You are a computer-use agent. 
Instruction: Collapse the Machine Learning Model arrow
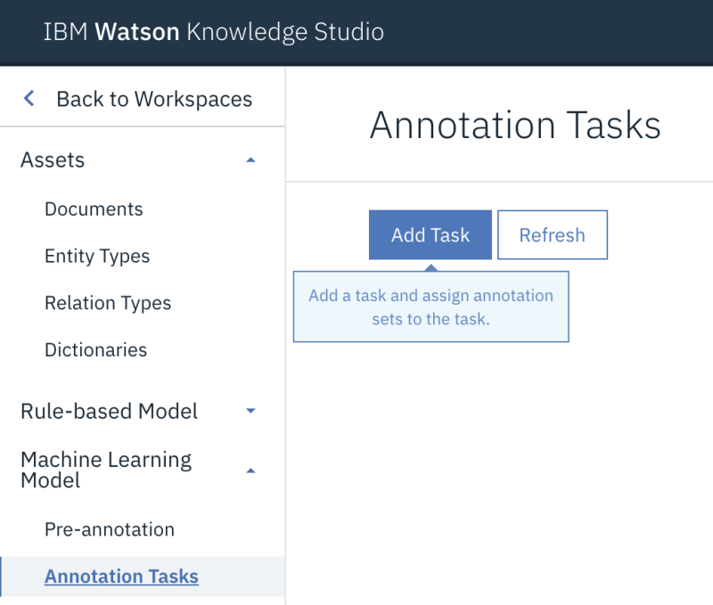(250, 470)
